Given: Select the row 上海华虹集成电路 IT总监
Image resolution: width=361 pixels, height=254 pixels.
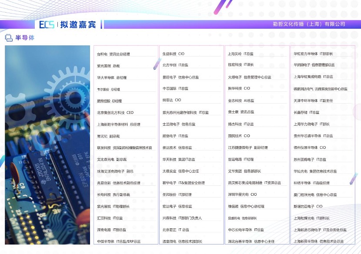Looking at the screenshot, I should click(313, 77).
